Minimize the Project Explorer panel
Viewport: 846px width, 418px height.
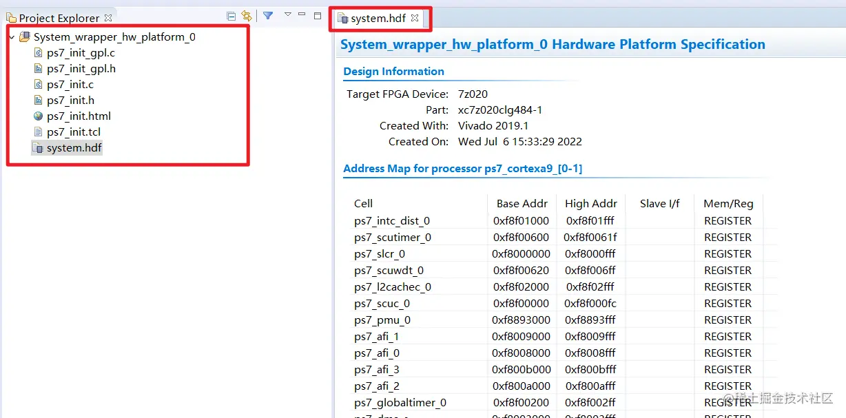tap(302, 14)
